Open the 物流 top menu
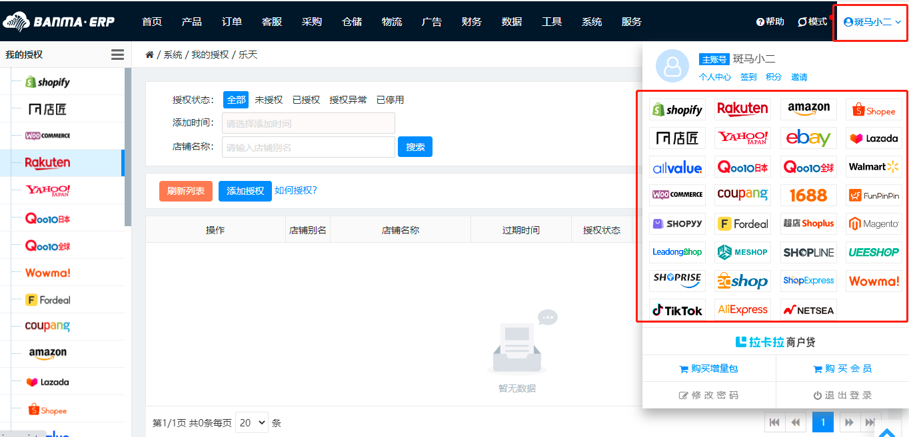 392,21
